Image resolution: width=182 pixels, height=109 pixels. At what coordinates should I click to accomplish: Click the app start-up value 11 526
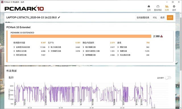click(x=43, y=47)
